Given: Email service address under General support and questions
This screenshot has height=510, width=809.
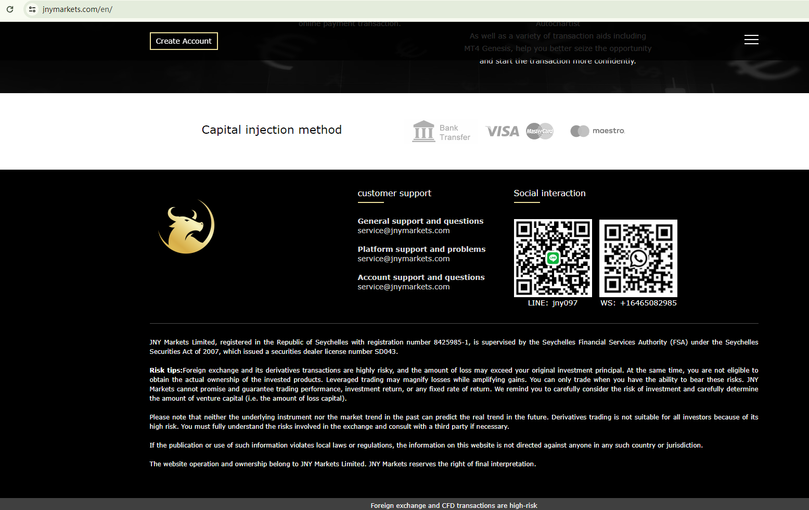Looking at the screenshot, I should (x=404, y=231).
